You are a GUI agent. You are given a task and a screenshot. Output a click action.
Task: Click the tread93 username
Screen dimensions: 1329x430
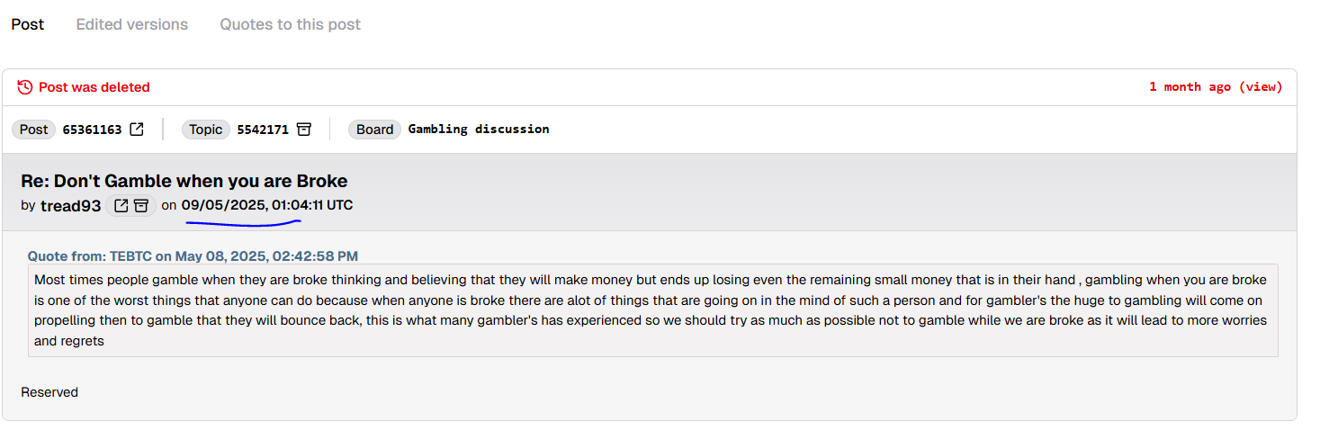point(70,206)
